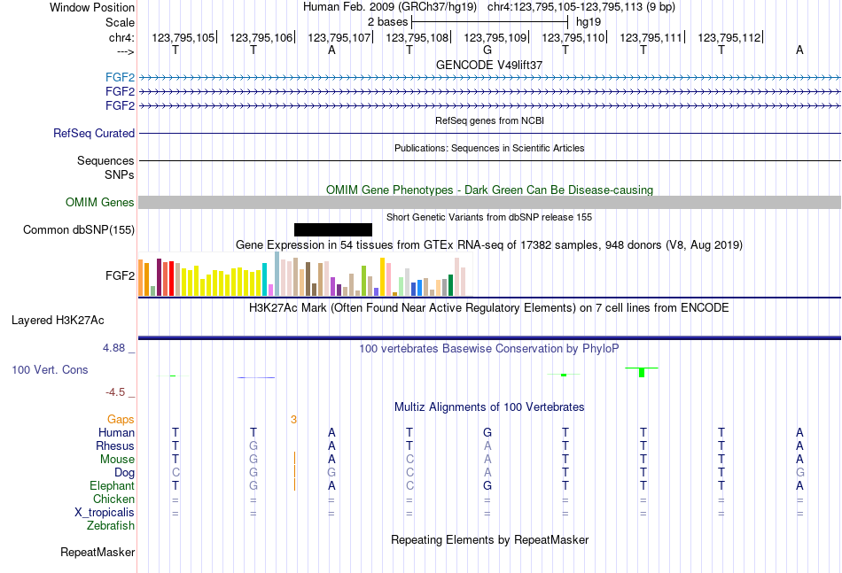Screen dimensions: 842x573
Task: Select the black dbSNP variant block
Action: tap(333, 229)
